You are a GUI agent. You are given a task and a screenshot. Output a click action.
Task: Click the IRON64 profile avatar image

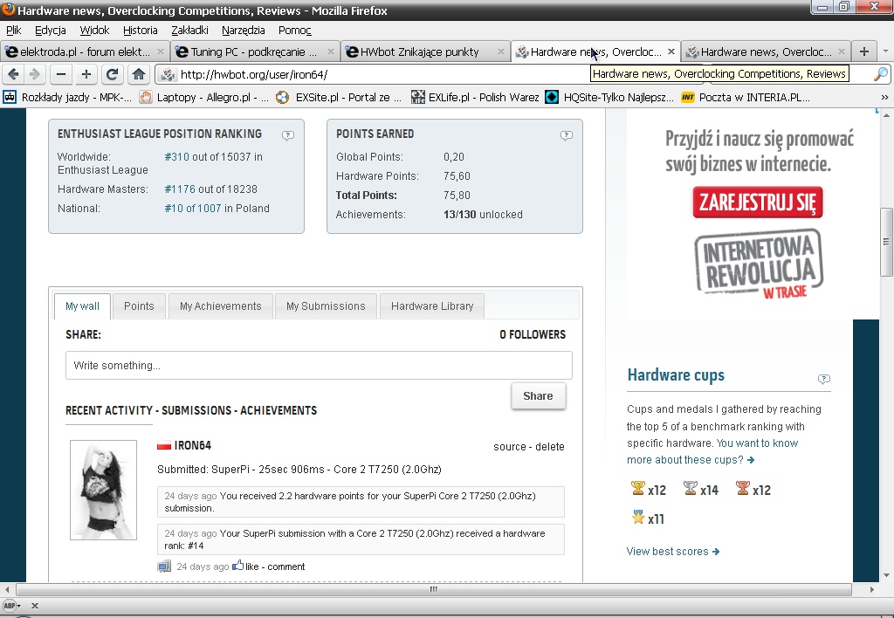click(103, 490)
